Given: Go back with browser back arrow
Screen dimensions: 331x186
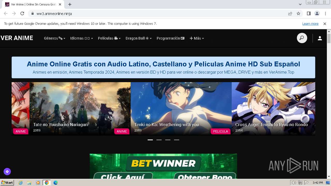Looking at the screenshot, I should pos(6,13).
